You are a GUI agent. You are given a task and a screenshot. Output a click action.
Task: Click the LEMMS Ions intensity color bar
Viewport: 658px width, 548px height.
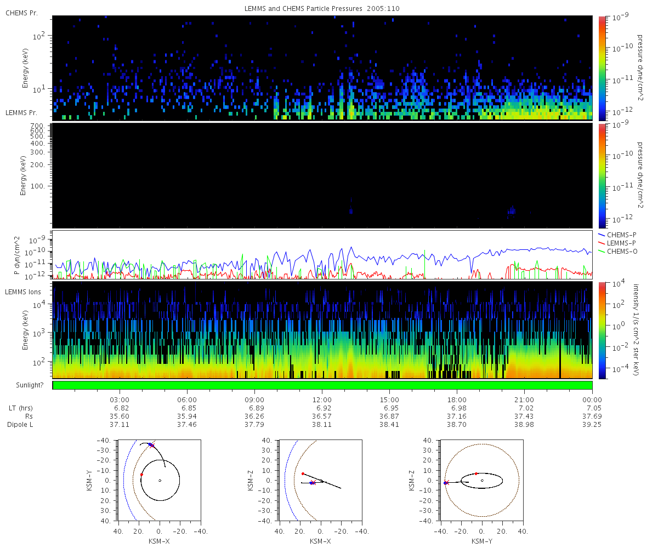tap(602, 330)
